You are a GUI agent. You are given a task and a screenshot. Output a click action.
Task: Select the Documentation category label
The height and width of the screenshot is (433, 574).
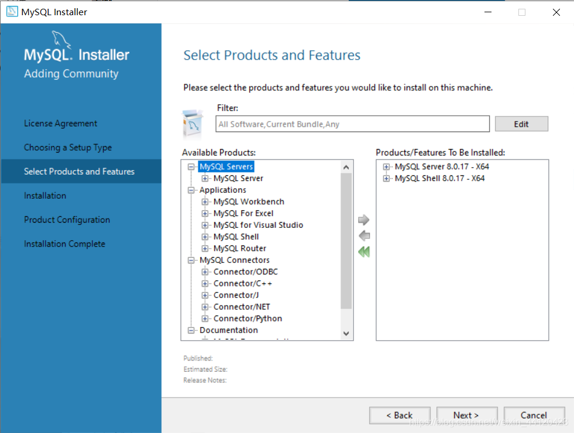click(x=229, y=331)
